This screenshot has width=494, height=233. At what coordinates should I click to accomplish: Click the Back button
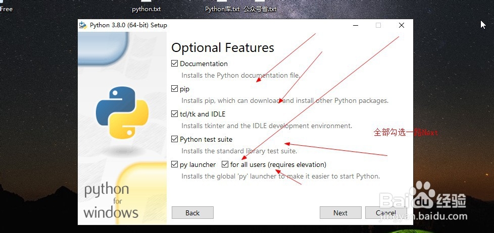(192, 212)
